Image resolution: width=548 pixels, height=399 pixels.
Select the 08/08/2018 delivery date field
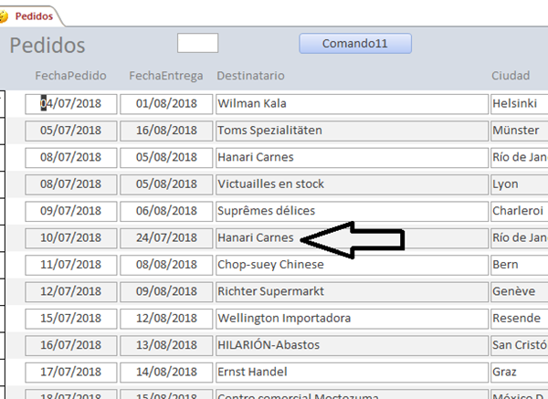pyautogui.click(x=166, y=265)
